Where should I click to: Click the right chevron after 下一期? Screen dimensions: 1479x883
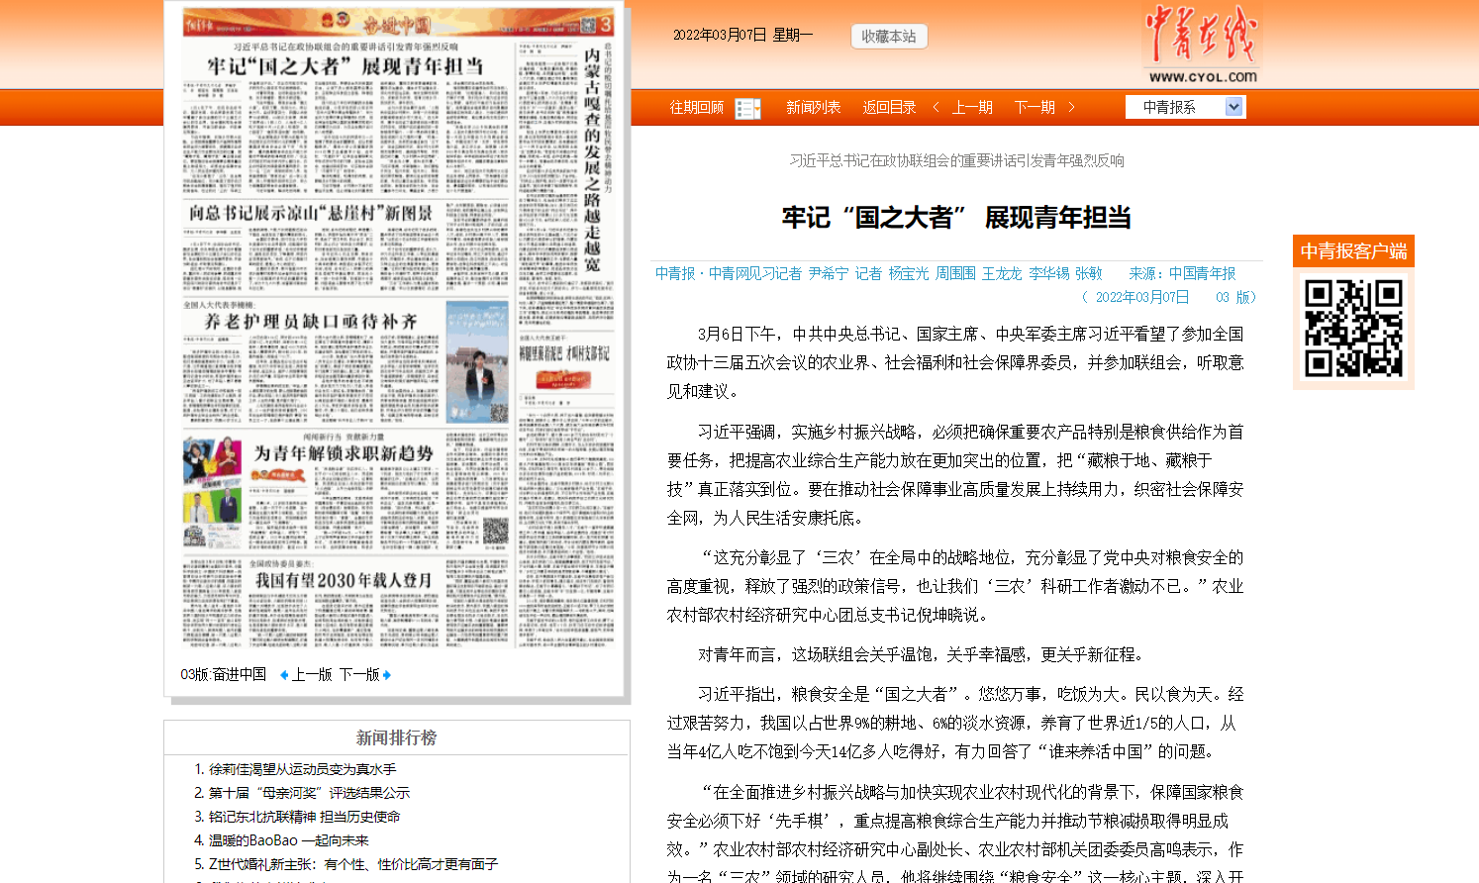1071,107
